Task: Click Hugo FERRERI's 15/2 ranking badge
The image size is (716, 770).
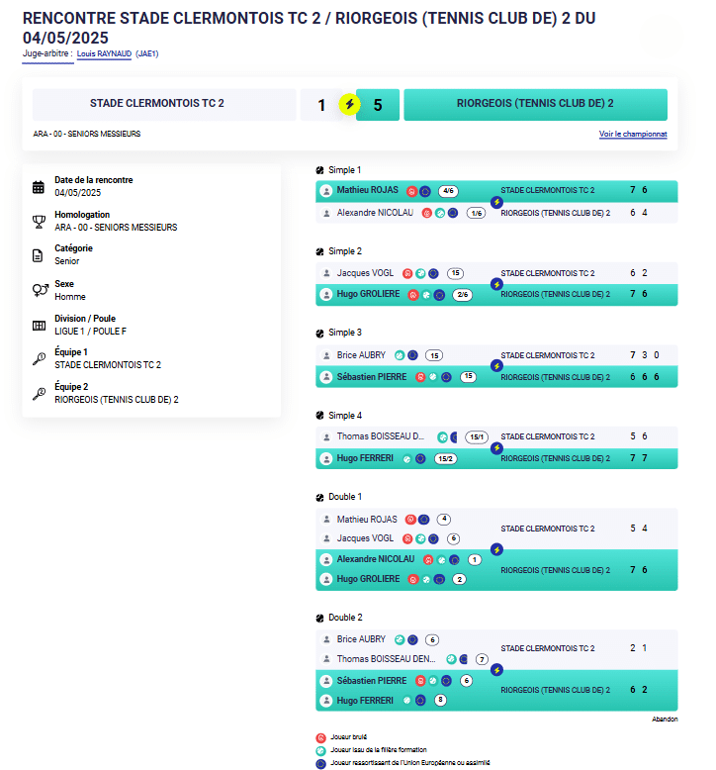Action: click(x=444, y=458)
